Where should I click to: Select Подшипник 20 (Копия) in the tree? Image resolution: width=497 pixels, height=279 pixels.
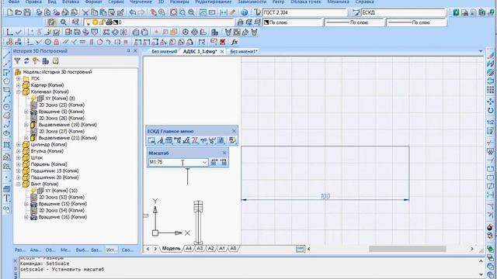tap(54, 177)
